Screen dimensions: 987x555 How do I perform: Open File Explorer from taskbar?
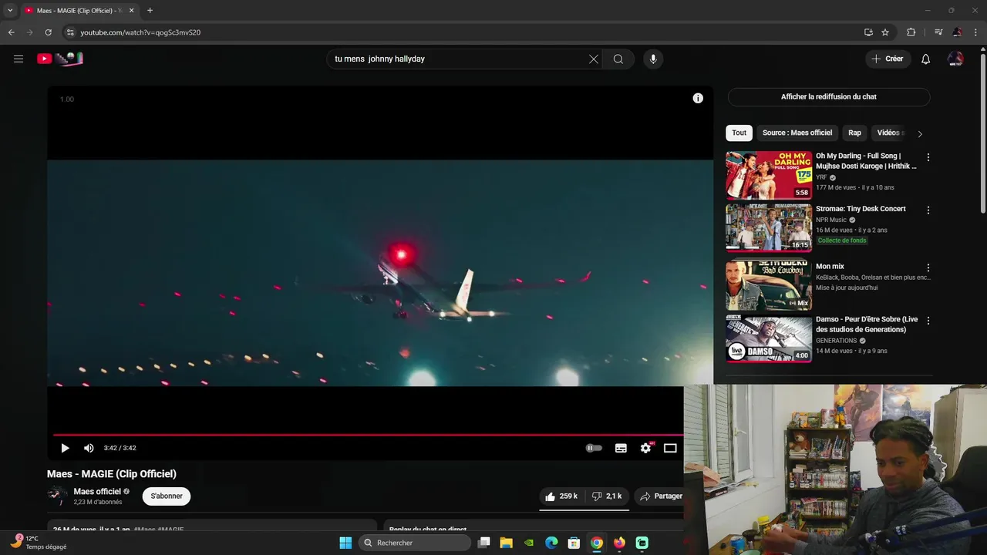tap(506, 543)
